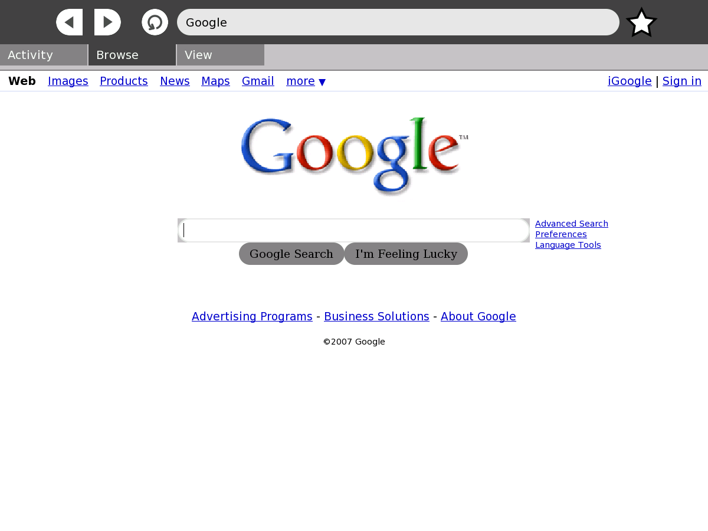Click the I'm Feeling Lucky button

pos(406,254)
